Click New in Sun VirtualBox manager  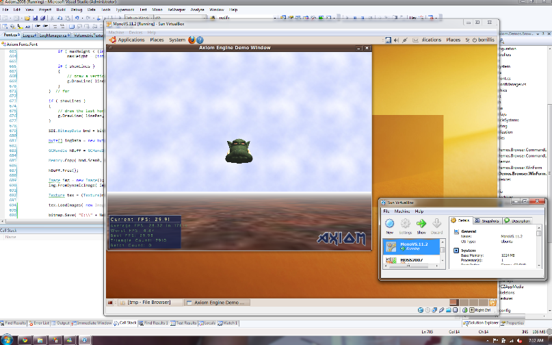tap(389, 227)
